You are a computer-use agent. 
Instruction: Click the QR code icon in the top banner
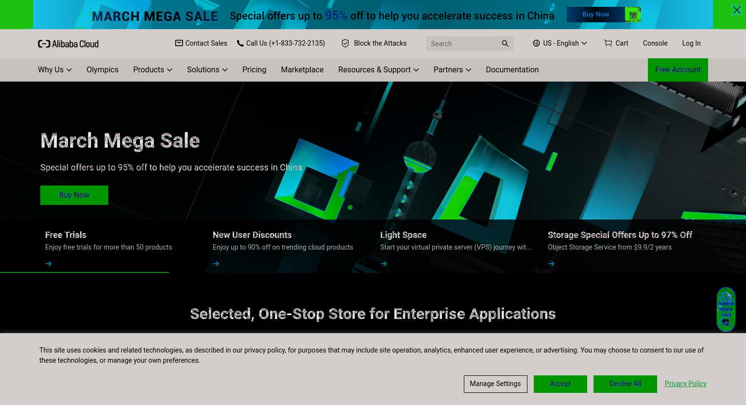coord(633,15)
